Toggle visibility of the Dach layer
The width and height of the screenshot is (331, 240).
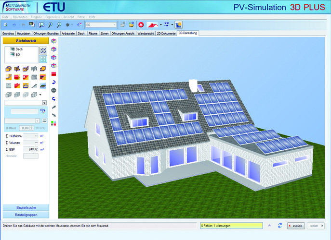point(12,49)
